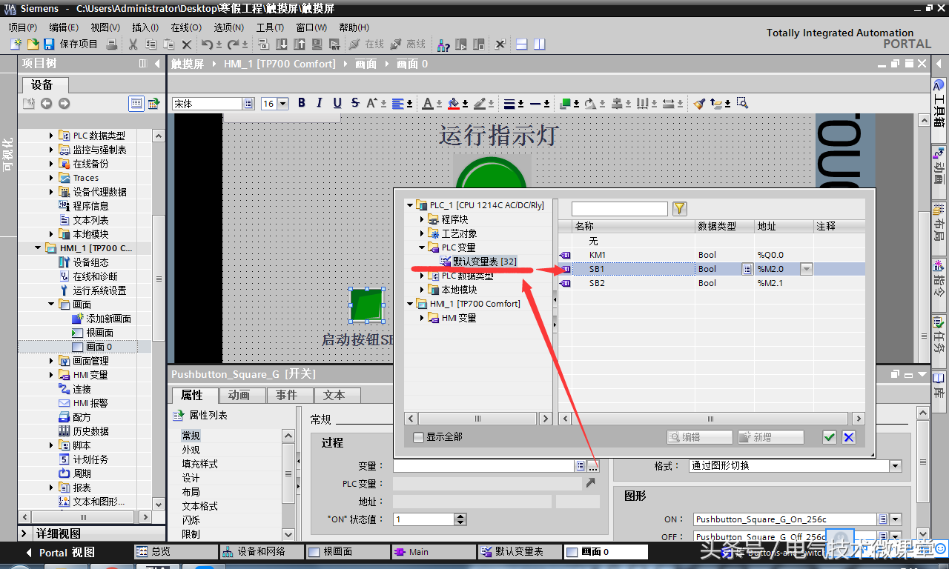This screenshot has height=569, width=949.
Task: Click the print icon in main toolbar
Action: tap(111, 44)
